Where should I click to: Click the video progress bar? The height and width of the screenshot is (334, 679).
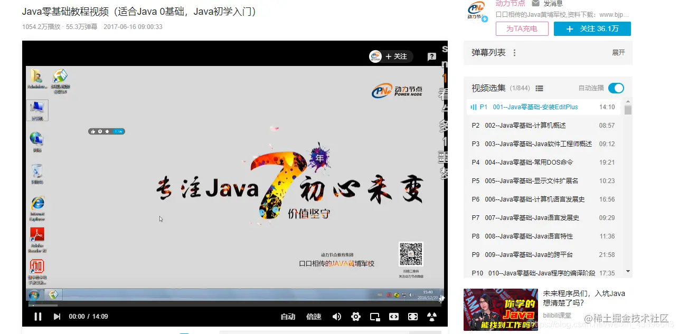(x=235, y=305)
